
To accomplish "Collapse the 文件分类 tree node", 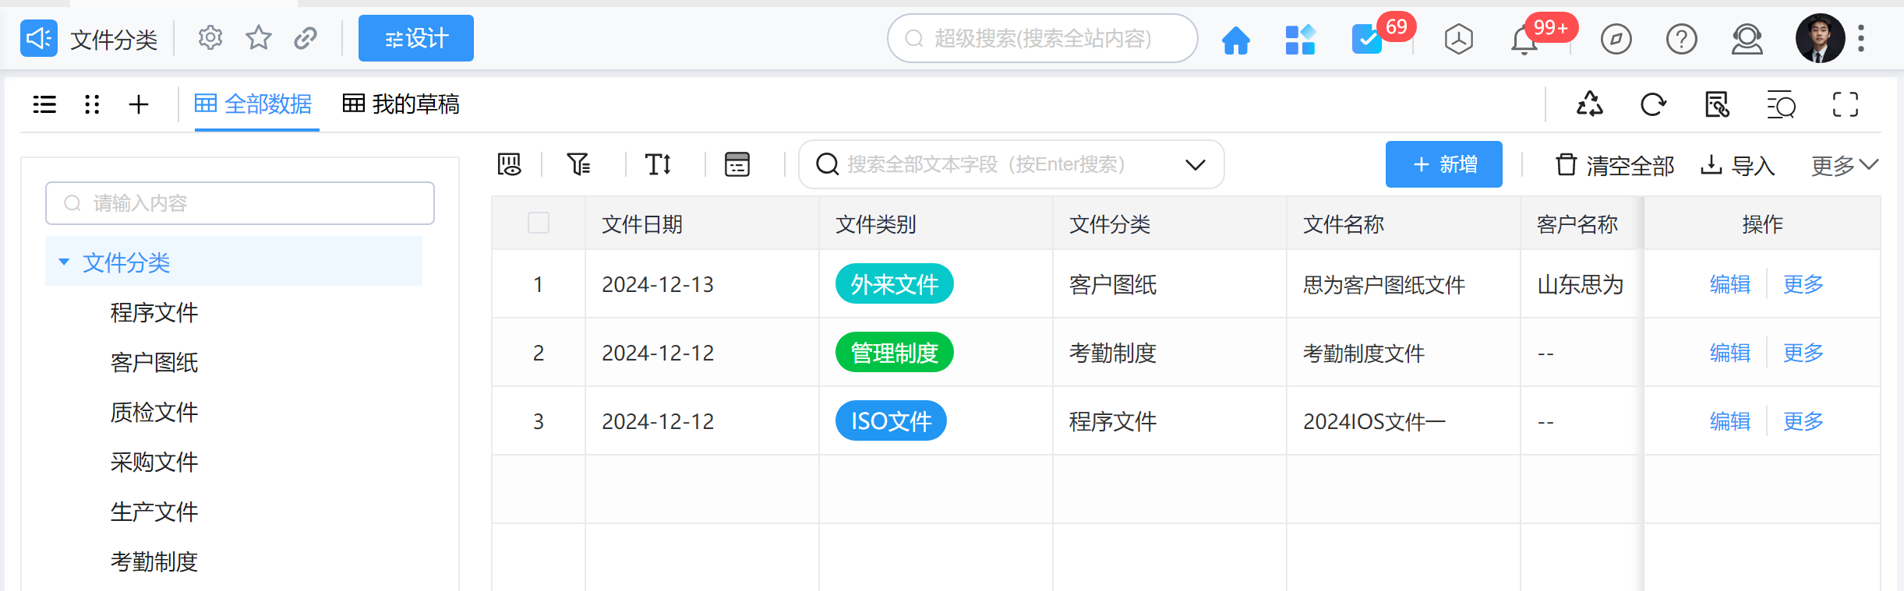I will click(x=64, y=262).
